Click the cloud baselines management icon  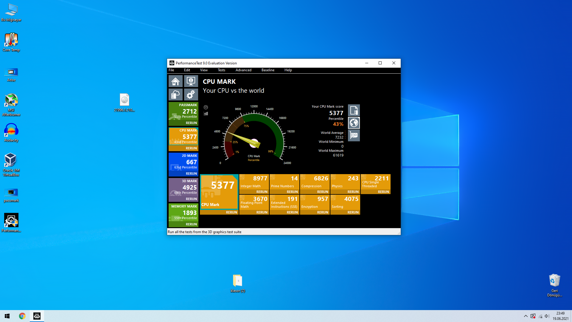175,95
